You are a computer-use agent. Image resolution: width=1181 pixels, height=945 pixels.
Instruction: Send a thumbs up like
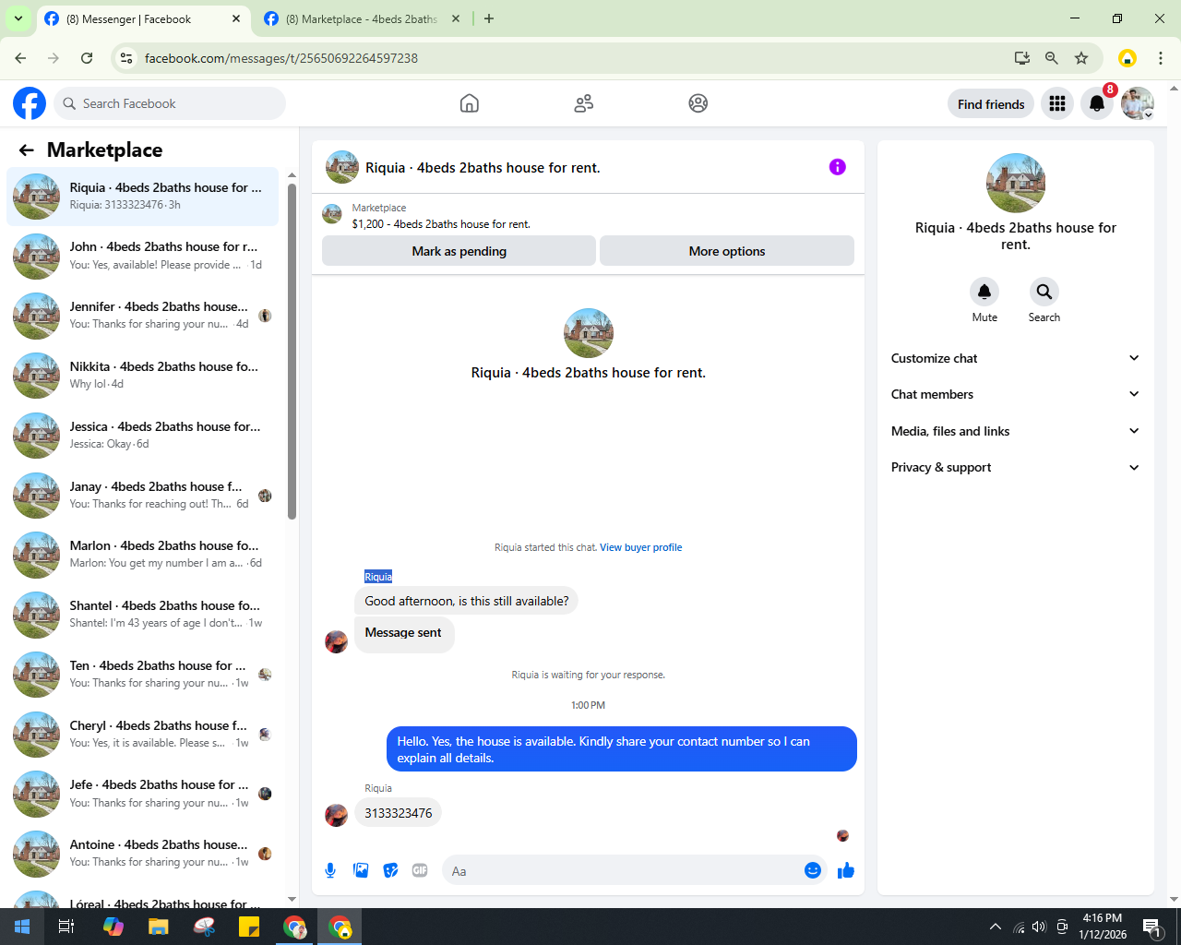pyautogui.click(x=846, y=870)
